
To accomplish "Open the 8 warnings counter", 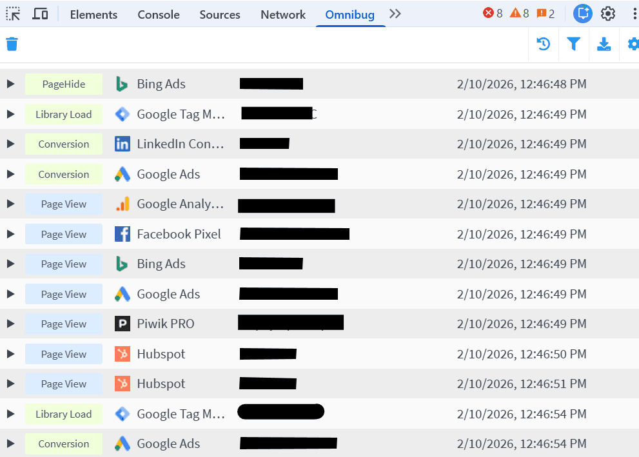I will point(519,14).
